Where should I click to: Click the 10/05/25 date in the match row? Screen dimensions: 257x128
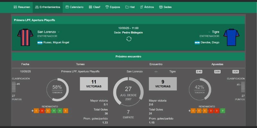pyautogui.click(x=25, y=71)
